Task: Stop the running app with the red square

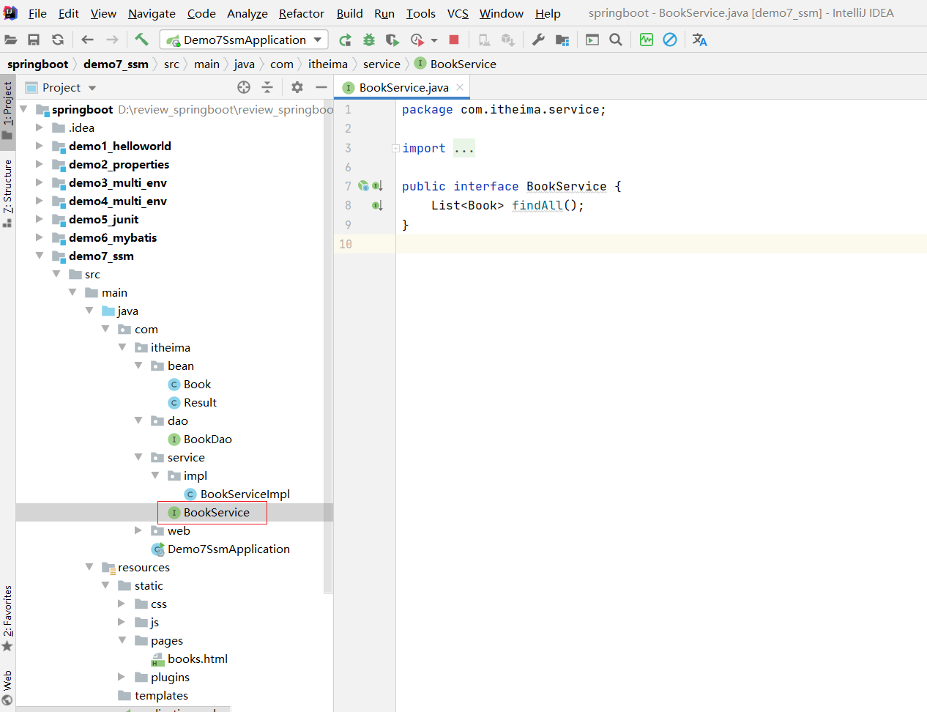Action: pos(454,40)
